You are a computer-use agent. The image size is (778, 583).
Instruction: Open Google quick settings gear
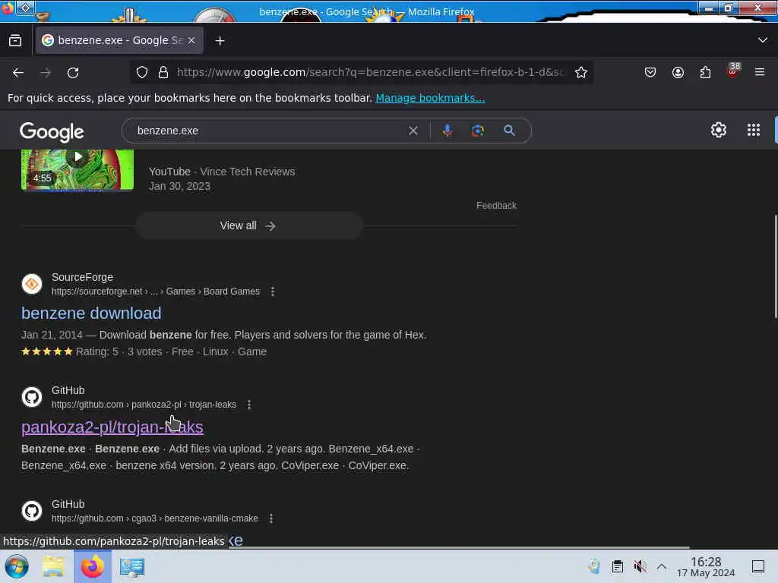point(719,130)
